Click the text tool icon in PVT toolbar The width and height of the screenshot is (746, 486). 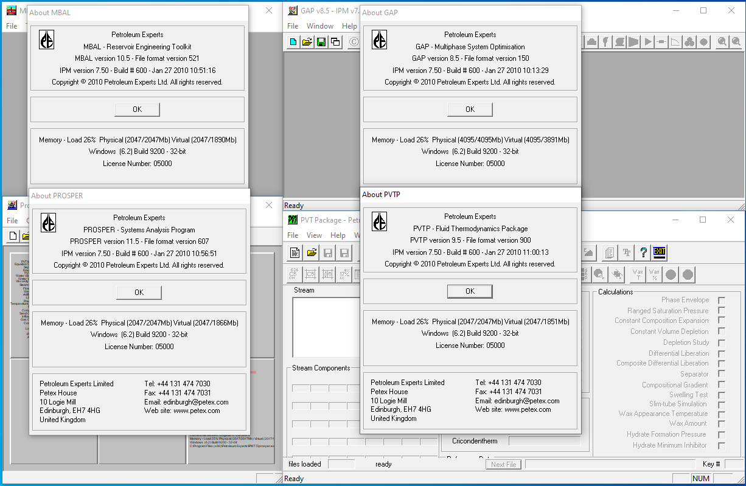[626, 252]
